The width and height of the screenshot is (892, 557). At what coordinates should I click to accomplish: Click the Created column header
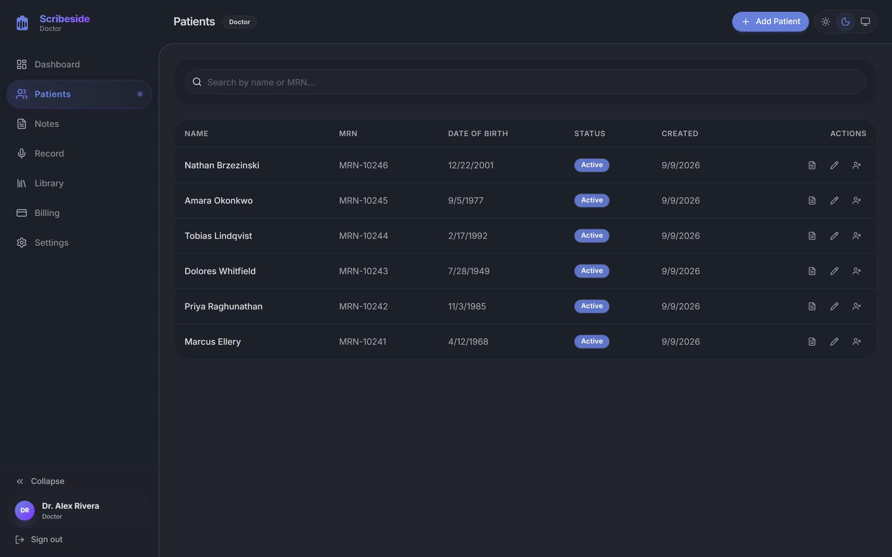coord(680,133)
